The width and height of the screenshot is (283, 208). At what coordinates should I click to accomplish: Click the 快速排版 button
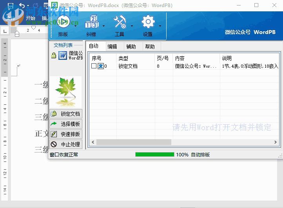(x=66, y=134)
